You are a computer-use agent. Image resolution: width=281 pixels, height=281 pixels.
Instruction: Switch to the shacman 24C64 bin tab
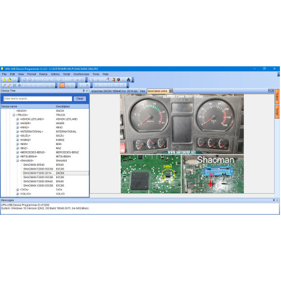[115, 91]
